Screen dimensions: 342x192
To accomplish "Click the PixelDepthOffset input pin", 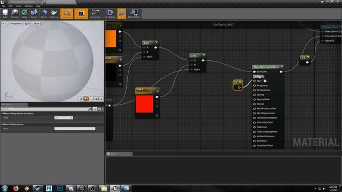I will pos(254,146).
